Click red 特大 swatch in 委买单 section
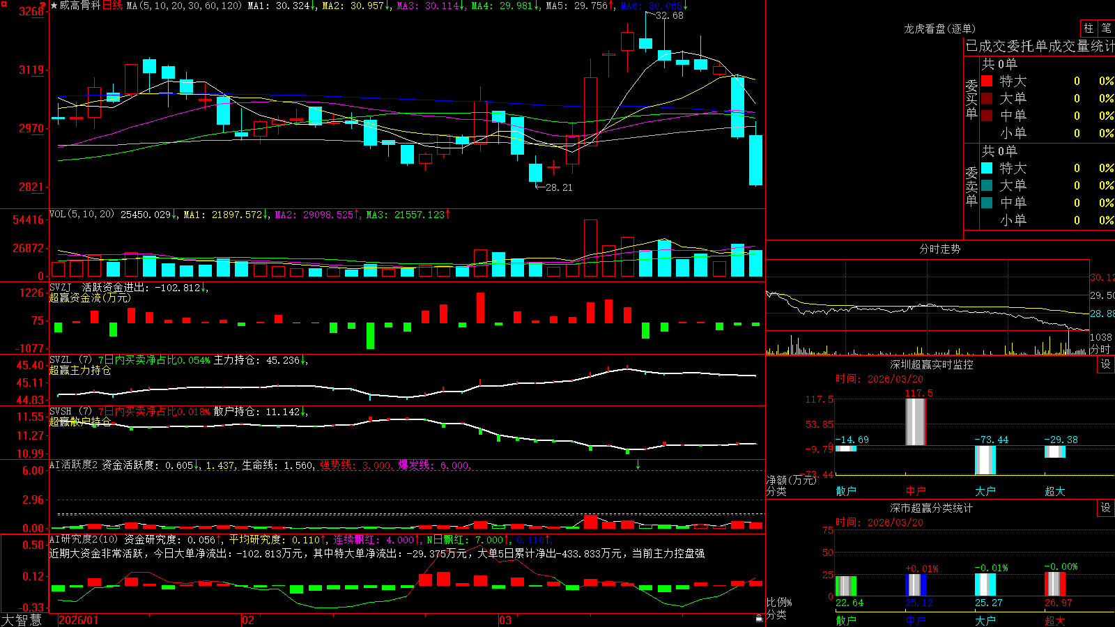 click(x=987, y=81)
